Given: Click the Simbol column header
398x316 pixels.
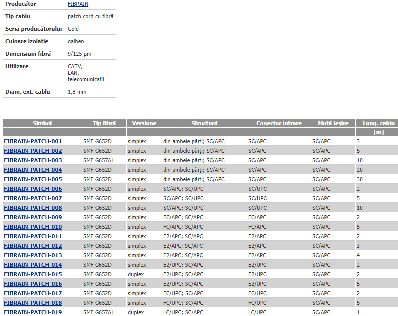Looking at the screenshot, I should (42, 123).
